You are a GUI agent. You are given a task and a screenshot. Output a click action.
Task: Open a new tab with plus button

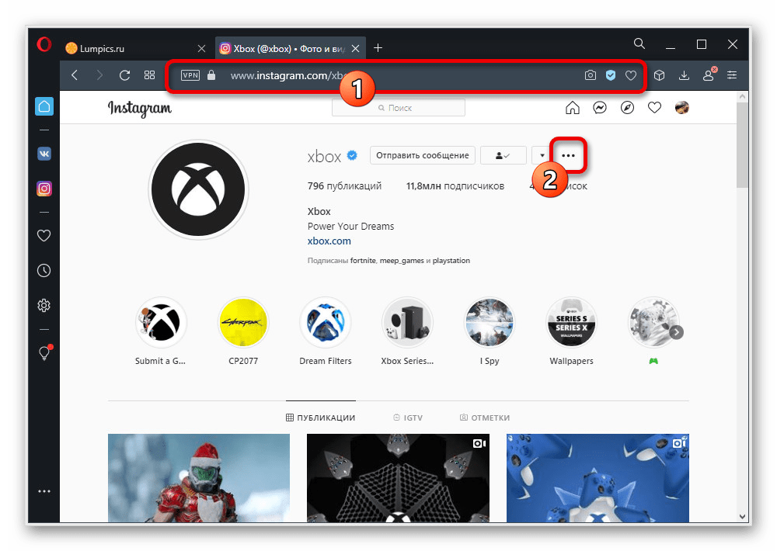378,48
